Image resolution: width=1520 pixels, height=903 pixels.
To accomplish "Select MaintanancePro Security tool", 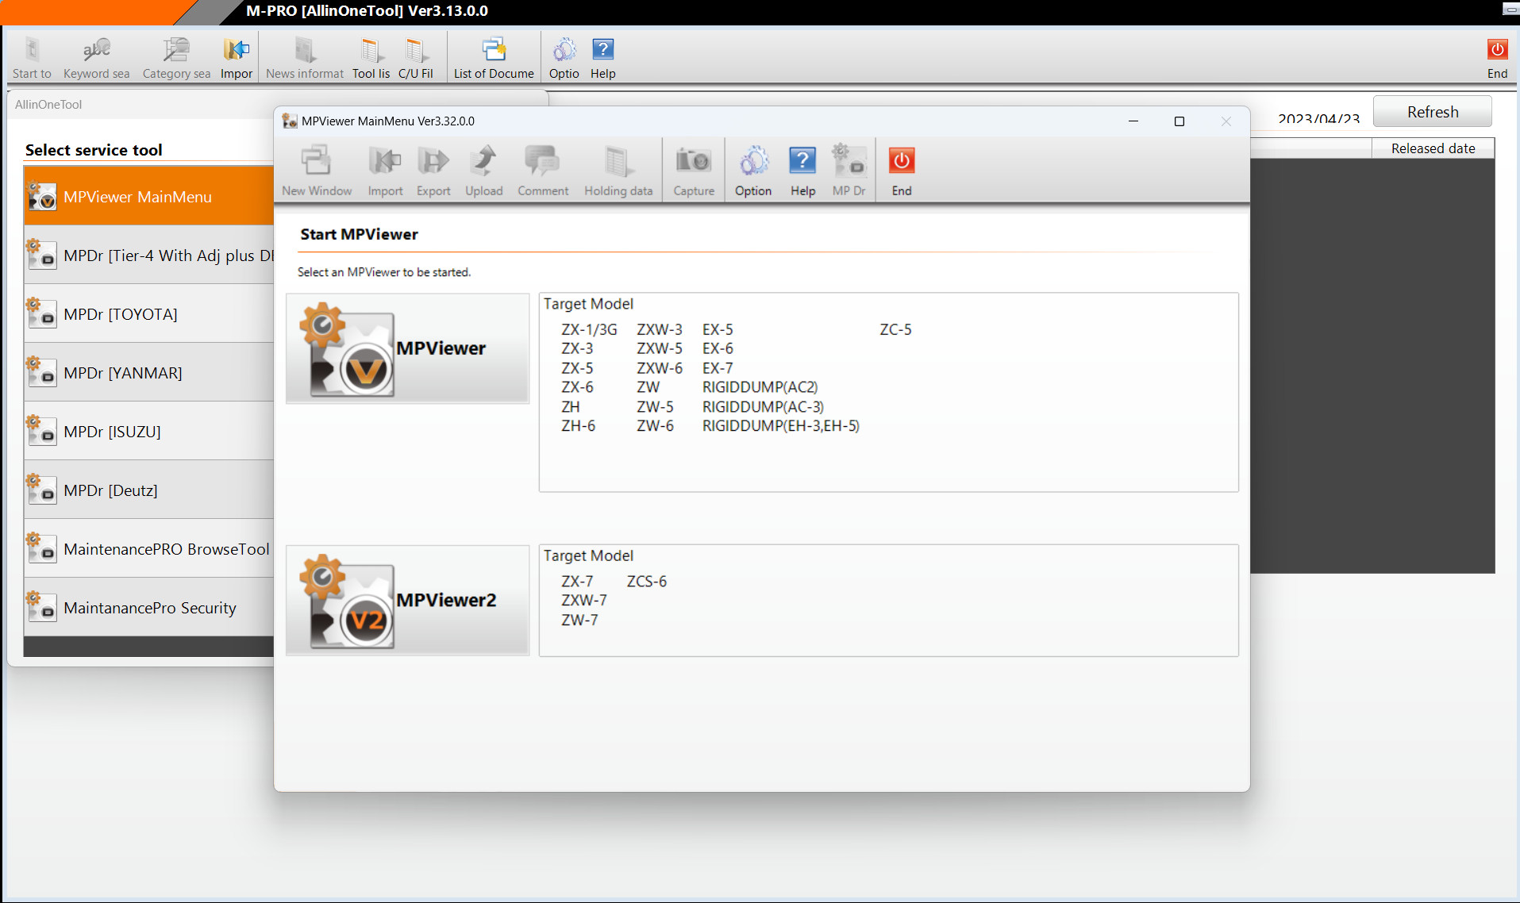I will coord(149,608).
